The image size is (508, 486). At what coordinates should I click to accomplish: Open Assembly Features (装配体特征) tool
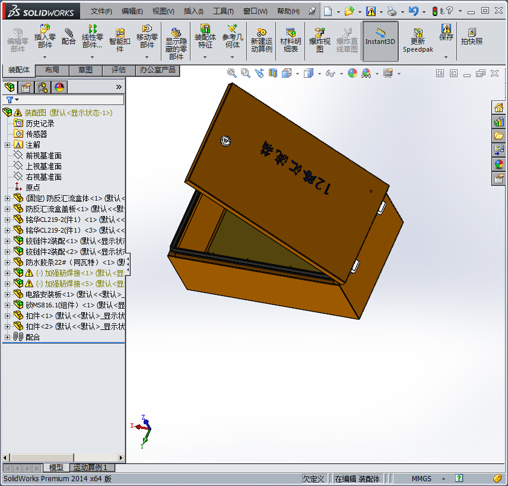tap(205, 36)
